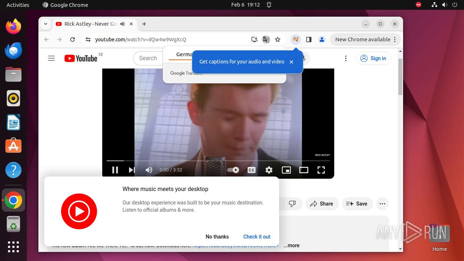This screenshot has height=261, width=464.
Task: Skip to next video
Action: point(132,170)
